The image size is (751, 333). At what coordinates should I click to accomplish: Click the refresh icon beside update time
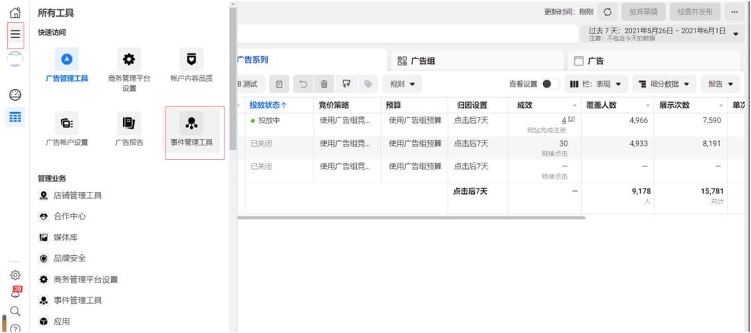[x=607, y=12]
